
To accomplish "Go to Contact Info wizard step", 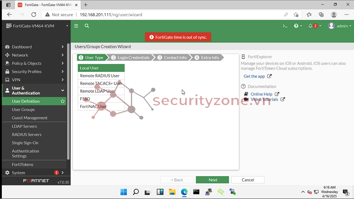I will pyautogui.click(x=173, y=58).
